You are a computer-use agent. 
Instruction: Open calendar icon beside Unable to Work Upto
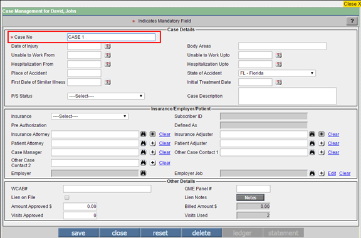click(x=279, y=55)
